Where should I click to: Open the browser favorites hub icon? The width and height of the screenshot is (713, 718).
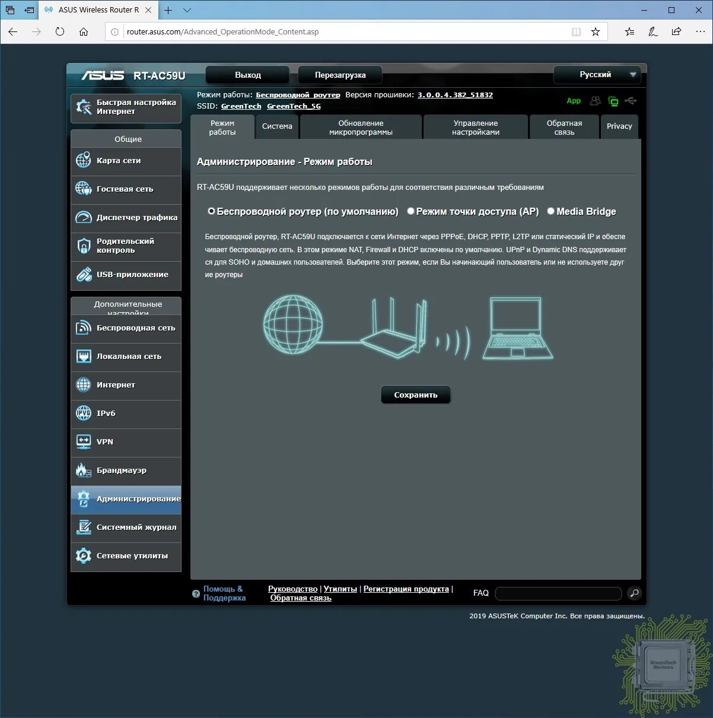tap(629, 31)
